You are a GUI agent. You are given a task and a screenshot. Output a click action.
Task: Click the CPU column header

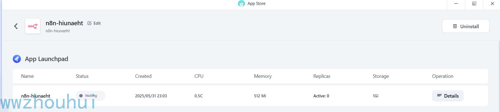pyautogui.click(x=199, y=76)
